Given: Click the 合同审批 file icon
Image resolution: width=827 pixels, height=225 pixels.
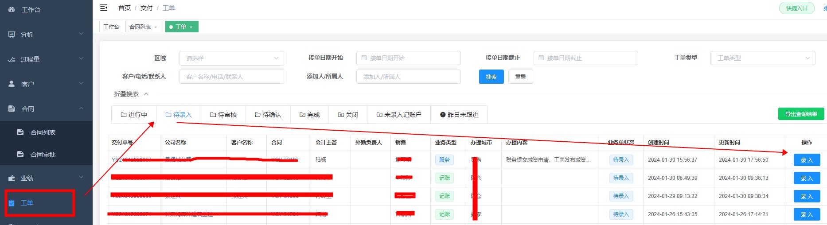Looking at the screenshot, I should (x=20, y=154).
